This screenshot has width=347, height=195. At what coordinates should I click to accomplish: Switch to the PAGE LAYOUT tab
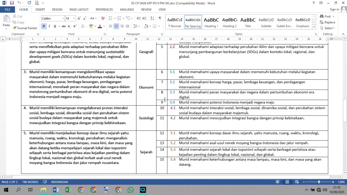tap(79, 9)
